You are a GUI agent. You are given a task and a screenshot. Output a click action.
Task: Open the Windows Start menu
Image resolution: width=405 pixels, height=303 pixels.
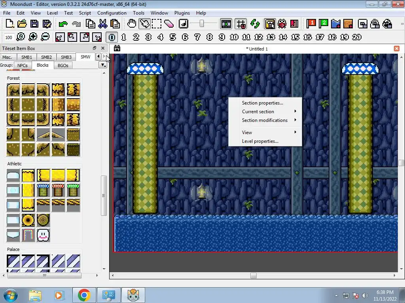[x=10, y=295]
